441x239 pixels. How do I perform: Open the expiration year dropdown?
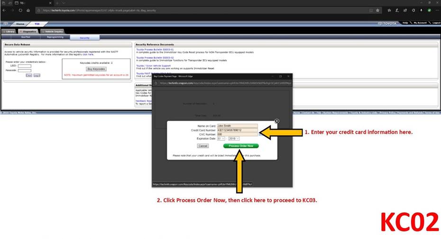pos(234,139)
